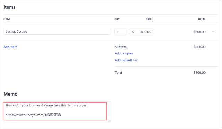Click the bold Total $800.00 amount
Viewport: 222px width, 129px height.
pyautogui.click(x=199, y=73)
